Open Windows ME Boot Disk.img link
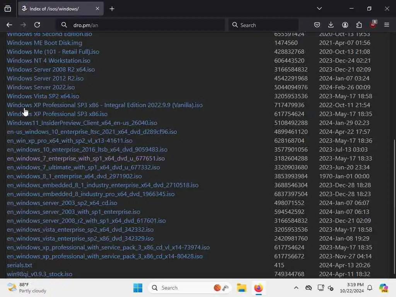This screenshot has height=297, width=396. click(x=44, y=43)
